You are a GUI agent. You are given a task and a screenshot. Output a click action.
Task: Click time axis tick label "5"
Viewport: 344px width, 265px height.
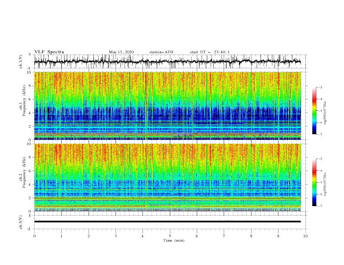pyautogui.click(x=170, y=236)
